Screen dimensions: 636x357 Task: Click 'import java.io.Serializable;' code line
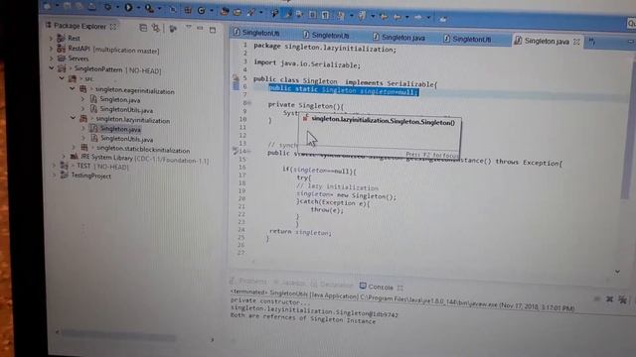tap(307, 63)
